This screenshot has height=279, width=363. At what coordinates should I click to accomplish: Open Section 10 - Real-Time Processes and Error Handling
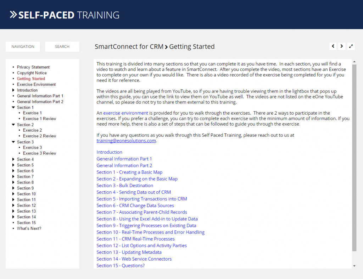(150, 232)
